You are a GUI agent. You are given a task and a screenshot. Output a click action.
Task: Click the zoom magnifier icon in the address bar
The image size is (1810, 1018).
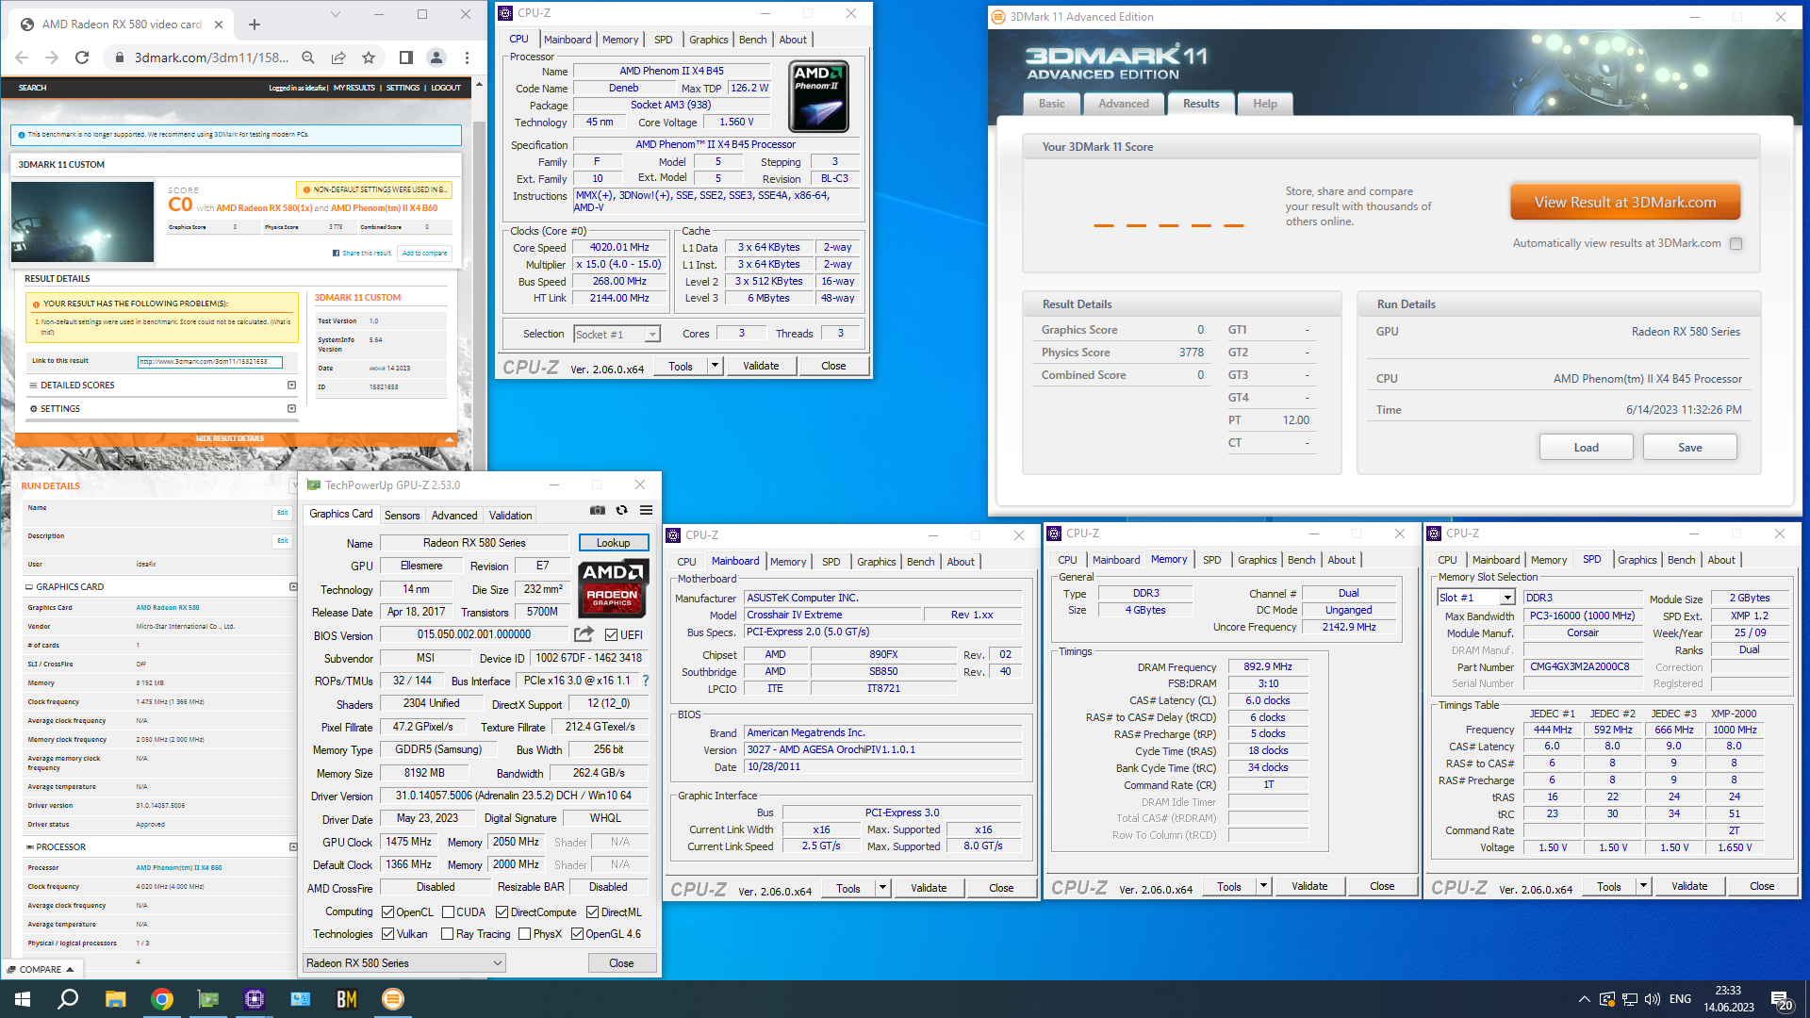pyautogui.click(x=308, y=57)
